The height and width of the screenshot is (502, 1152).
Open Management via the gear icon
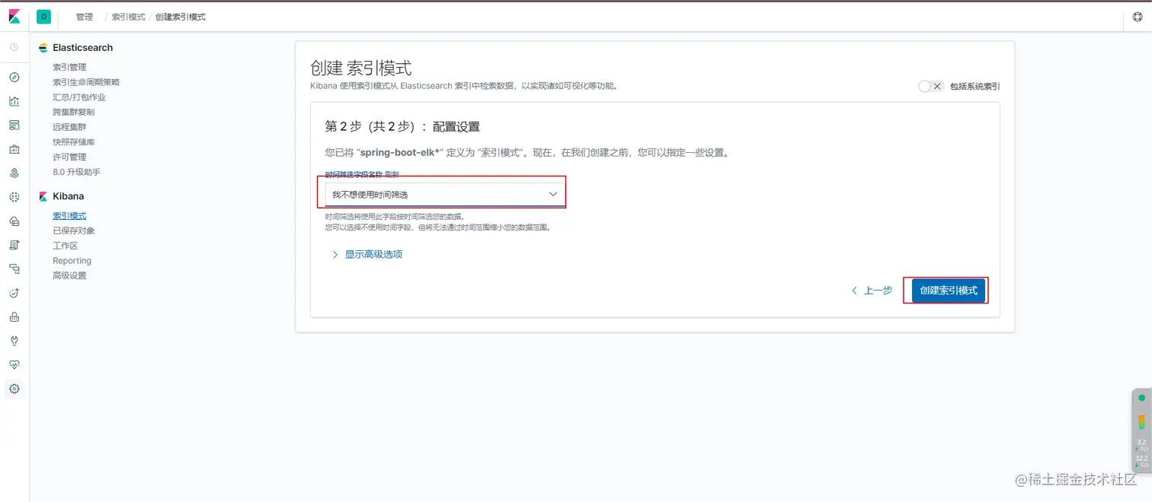point(14,389)
